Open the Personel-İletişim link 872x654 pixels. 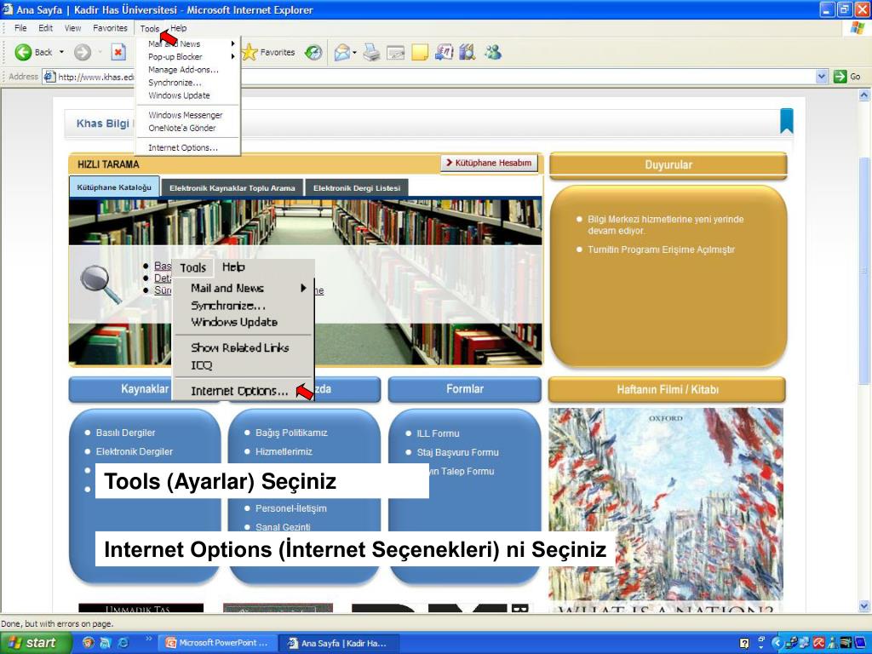click(291, 508)
